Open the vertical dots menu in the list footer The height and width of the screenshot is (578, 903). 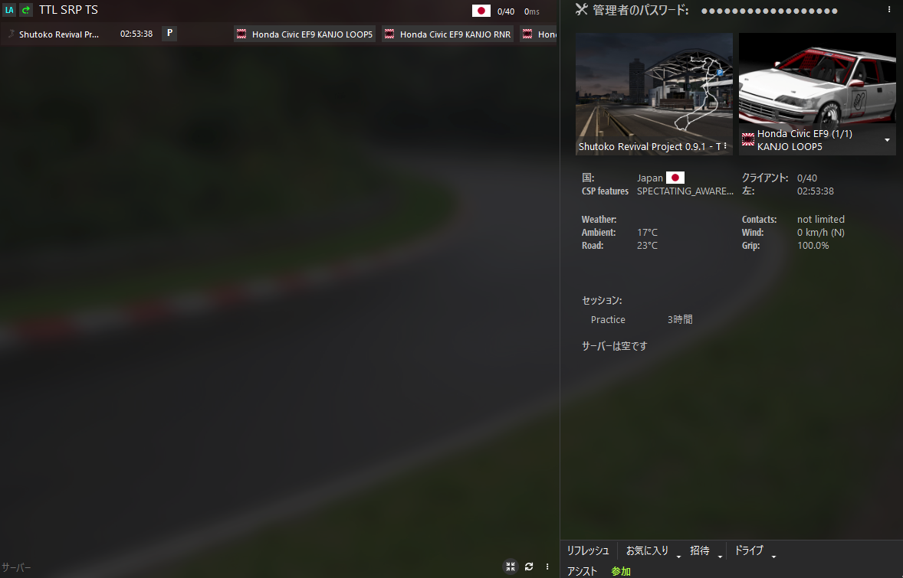tap(547, 567)
